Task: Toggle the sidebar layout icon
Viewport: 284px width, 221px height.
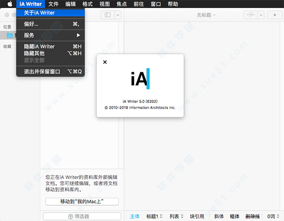Action: coord(107,15)
